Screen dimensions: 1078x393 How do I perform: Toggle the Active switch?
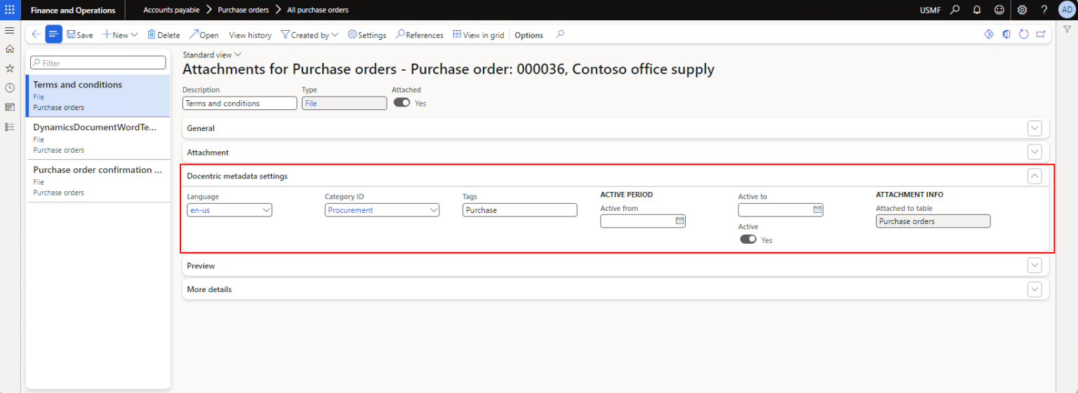[x=748, y=239]
